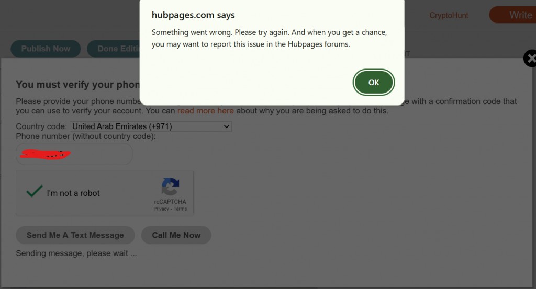Click 'Phone number (without country code):' label
Image resolution: width=536 pixels, height=289 pixels.
click(x=86, y=136)
